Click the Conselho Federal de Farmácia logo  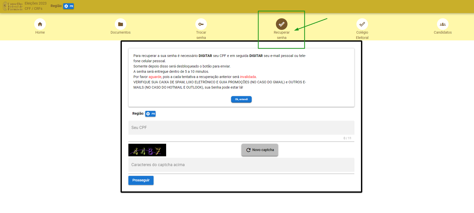[x=13, y=6]
